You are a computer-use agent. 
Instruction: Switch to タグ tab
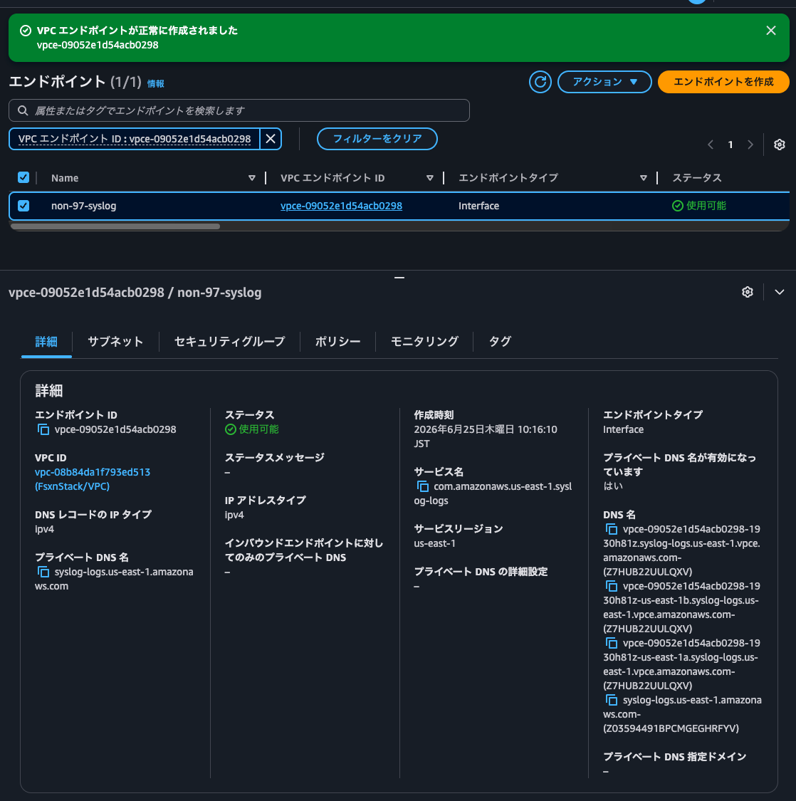(500, 342)
